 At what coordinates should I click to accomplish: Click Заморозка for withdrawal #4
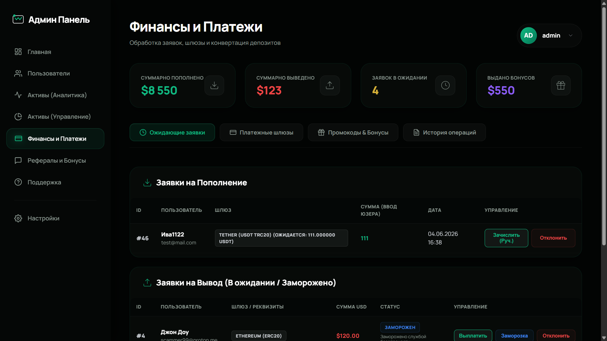pyautogui.click(x=514, y=335)
